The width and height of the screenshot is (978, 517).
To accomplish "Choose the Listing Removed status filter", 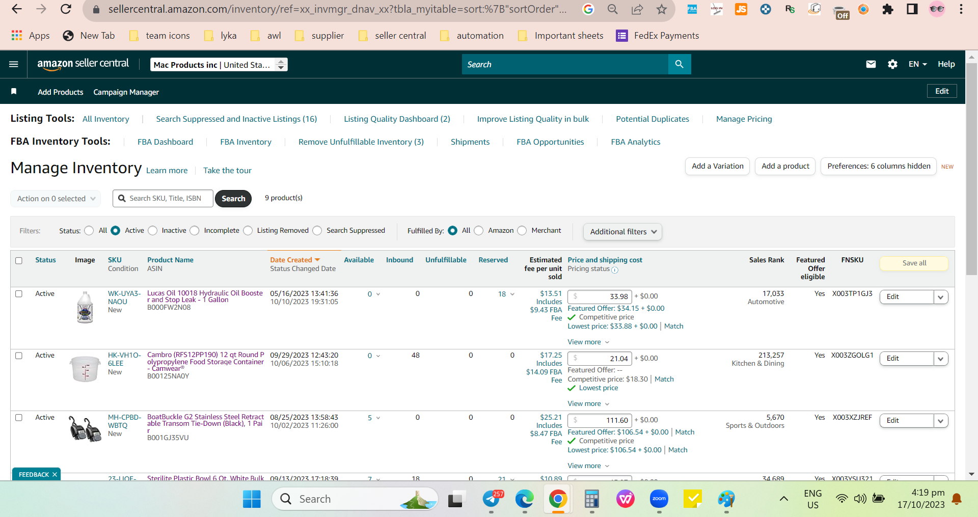I will coord(248,231).
